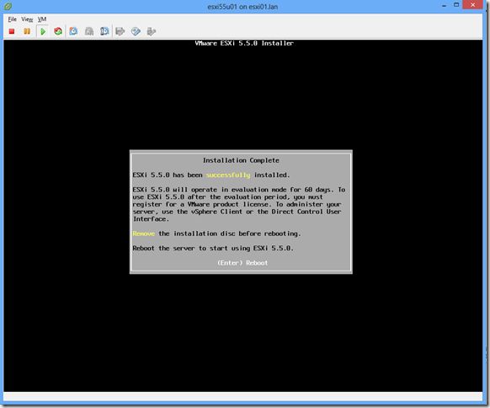Close the console window
490x408 pixels.
473,5
